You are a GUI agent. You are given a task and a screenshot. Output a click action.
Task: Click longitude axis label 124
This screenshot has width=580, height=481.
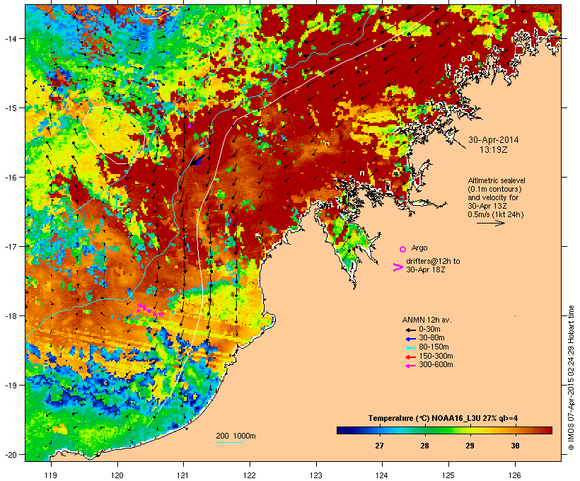[x=382, y=475]
